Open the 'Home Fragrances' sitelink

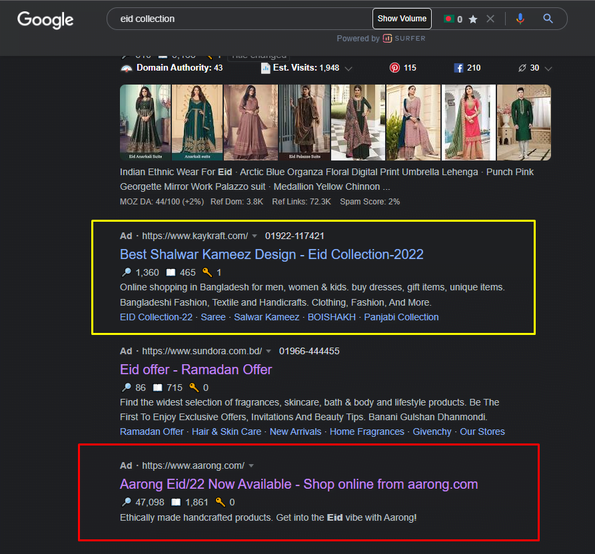(x=367, y=431)
